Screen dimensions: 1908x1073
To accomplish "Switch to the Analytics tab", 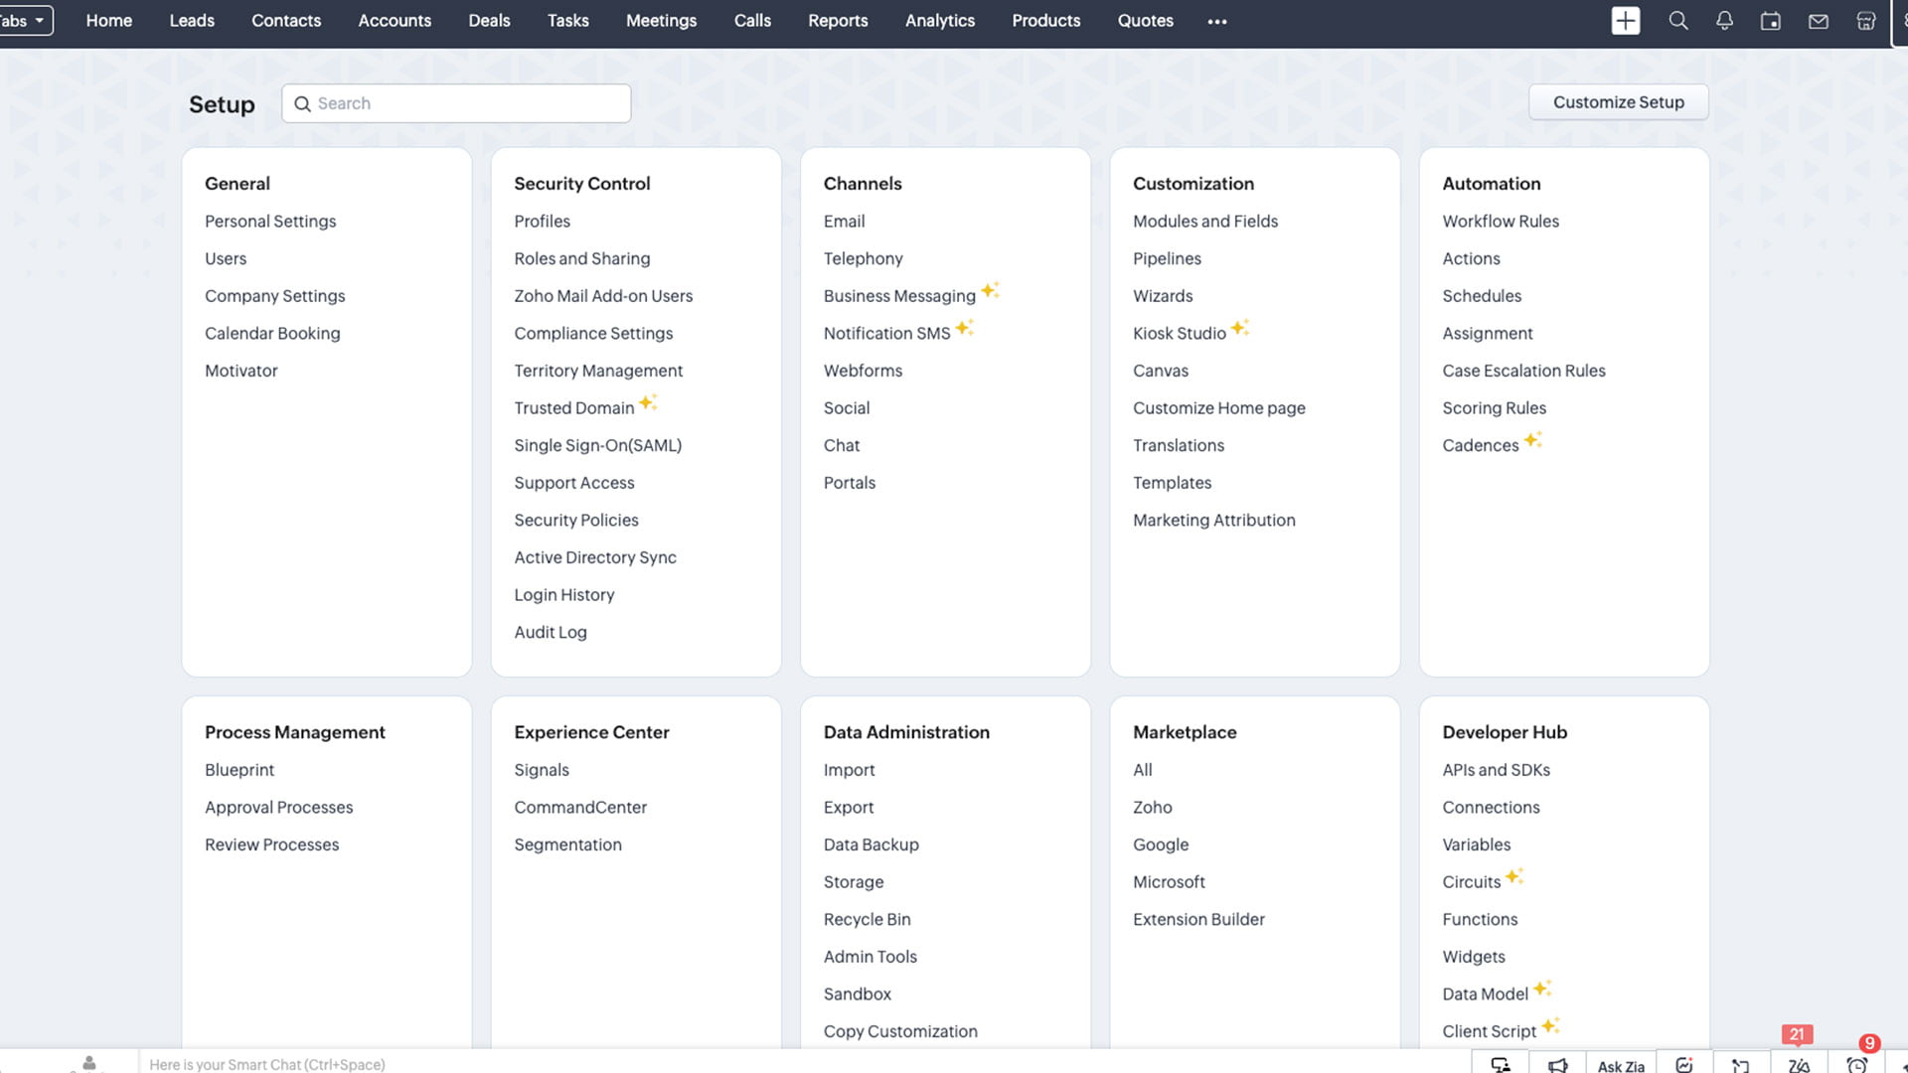I will [x=939, y=21].
